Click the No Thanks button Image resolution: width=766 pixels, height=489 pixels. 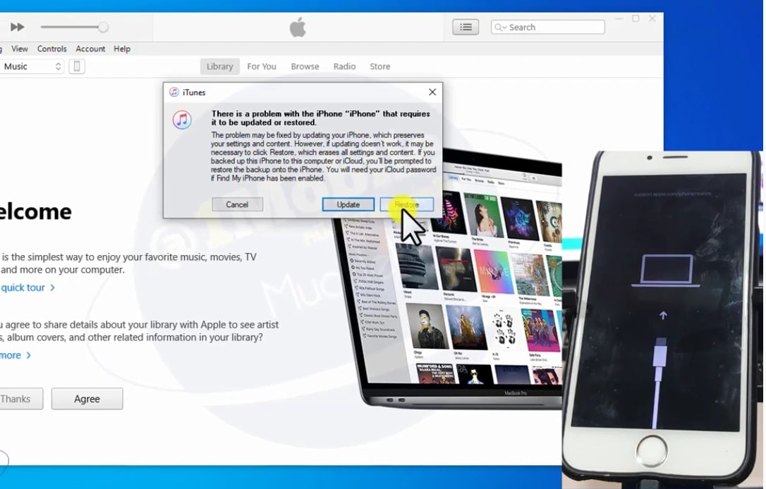[x=21, y=399]
